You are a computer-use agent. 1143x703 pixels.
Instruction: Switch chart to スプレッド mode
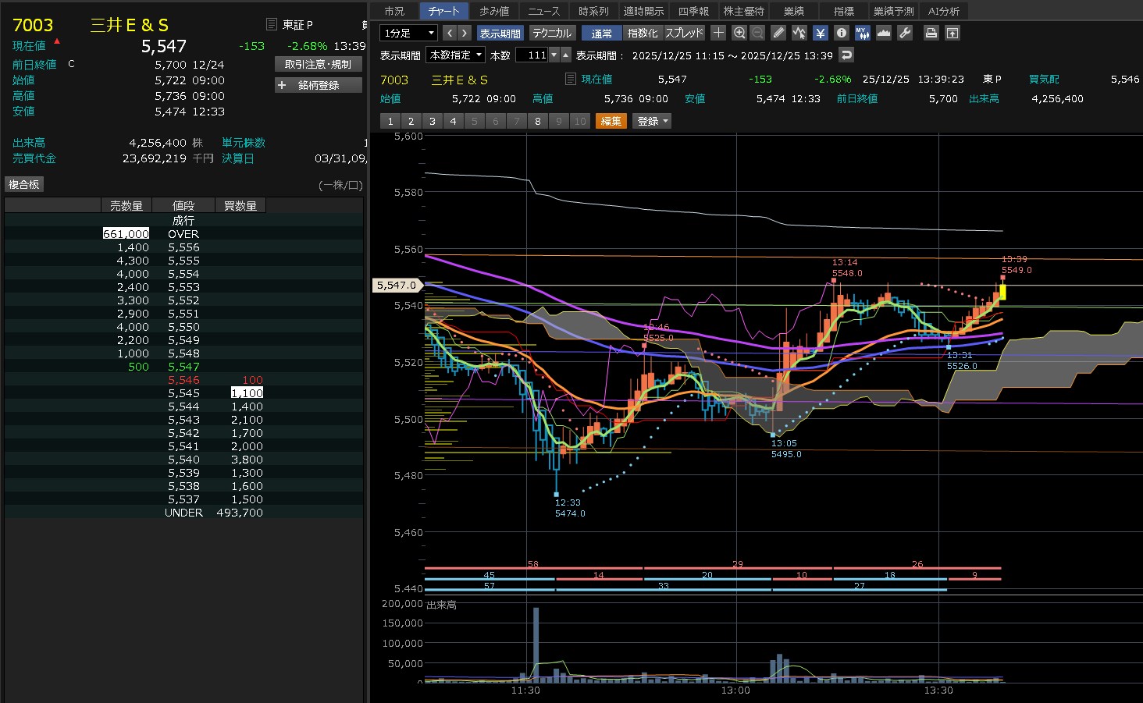click(684, 33)
